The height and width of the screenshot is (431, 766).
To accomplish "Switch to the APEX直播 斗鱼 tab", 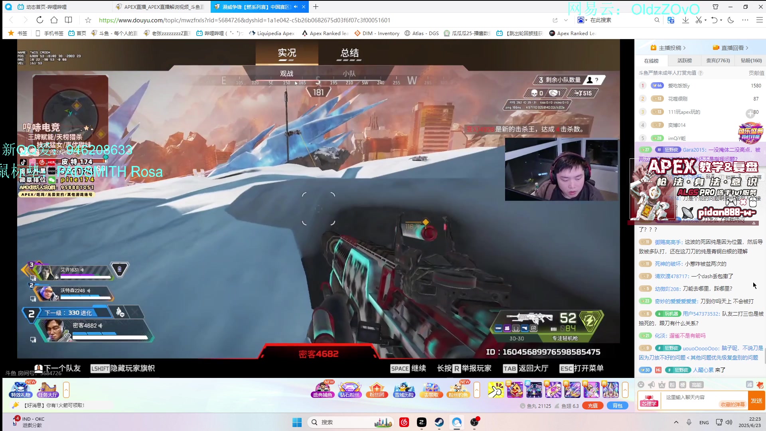I will click(x=162, y=7).
